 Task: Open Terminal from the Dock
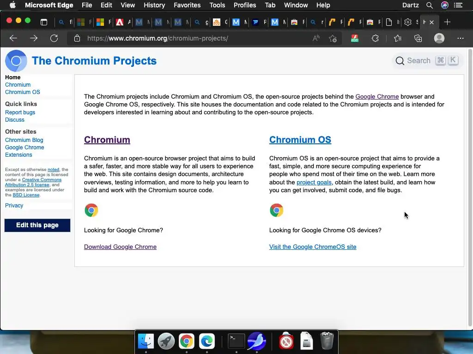236,341
